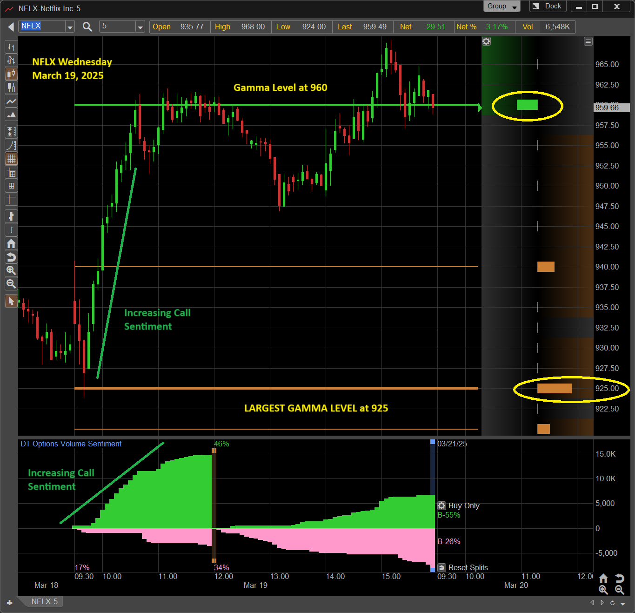Click the 959.66 current price label
This screenshot has height=613, width=635.
612,108
